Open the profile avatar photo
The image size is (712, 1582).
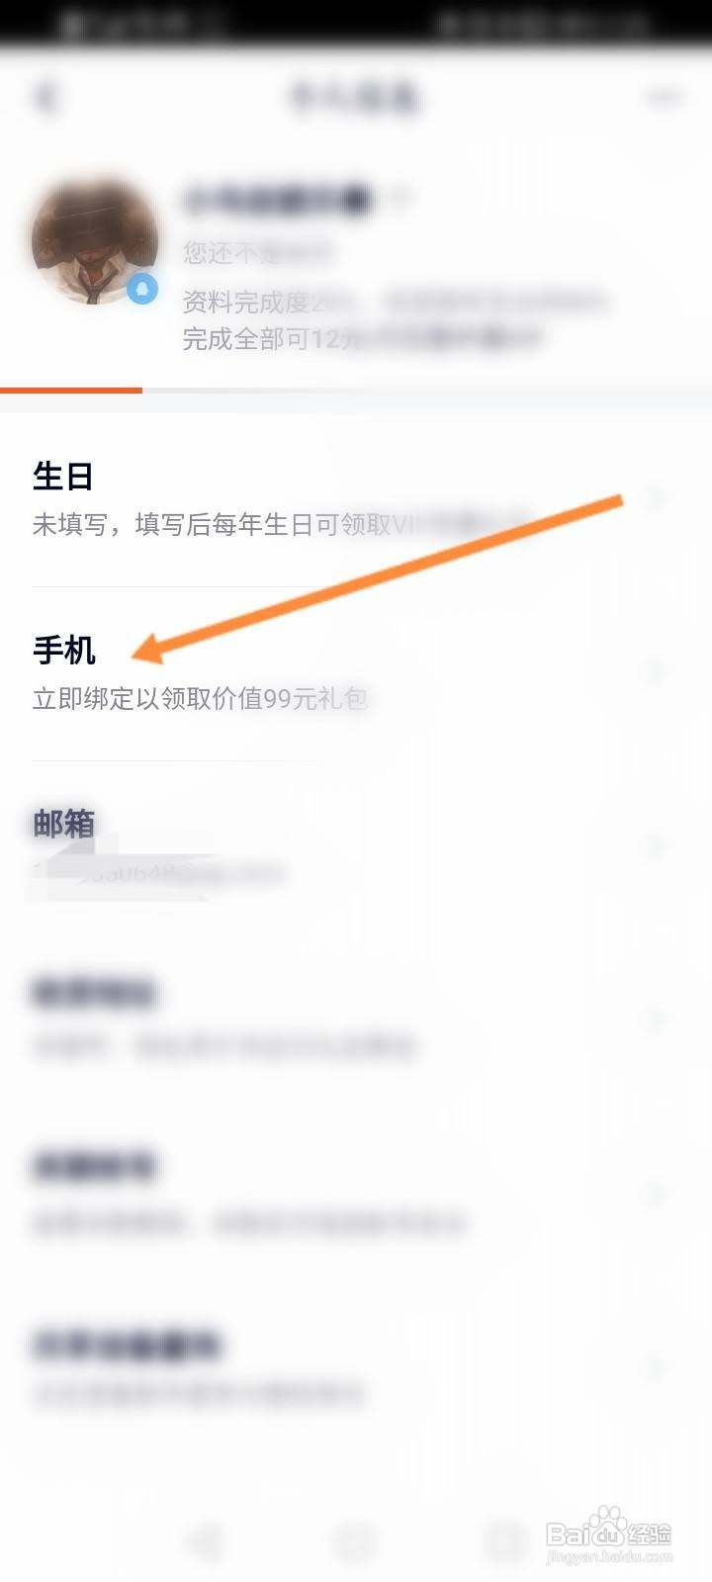(95, 240)
